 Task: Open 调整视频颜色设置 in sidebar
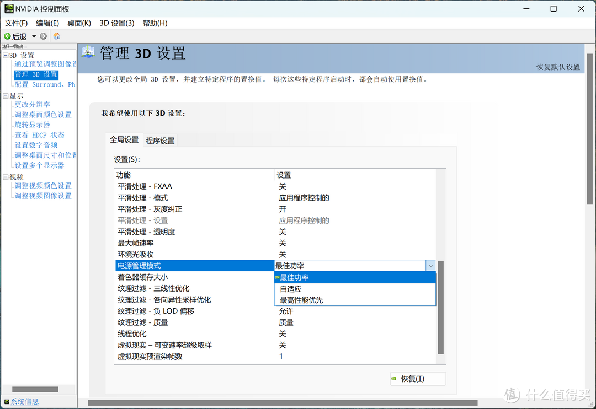pyautogui.click(x=43, y=186)
